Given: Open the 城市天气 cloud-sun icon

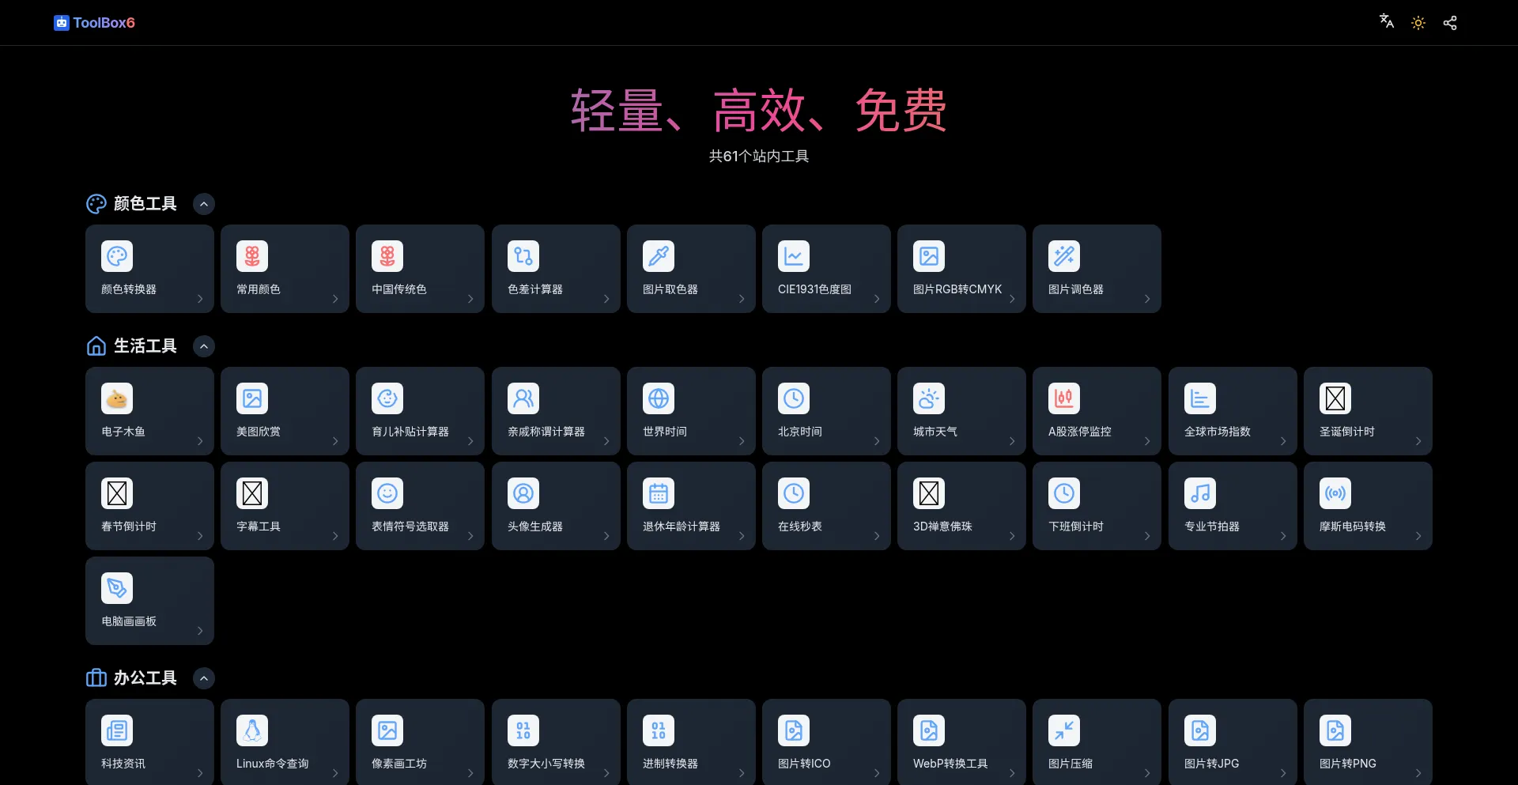Looking at the screenshot, I should coord(929,398).
